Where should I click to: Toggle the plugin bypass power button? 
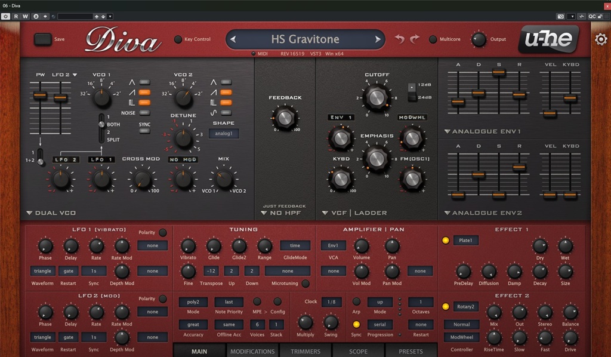pos(5,16)
